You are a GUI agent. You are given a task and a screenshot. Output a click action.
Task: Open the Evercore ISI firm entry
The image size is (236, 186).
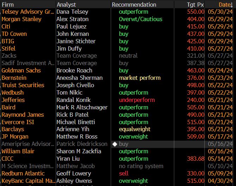click(18, 122)
